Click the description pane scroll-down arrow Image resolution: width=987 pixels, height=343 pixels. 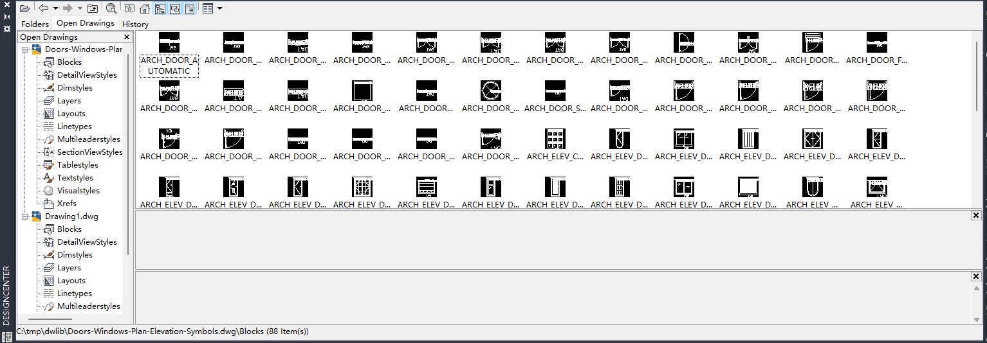pyautogui.click(x=976, y=319)
